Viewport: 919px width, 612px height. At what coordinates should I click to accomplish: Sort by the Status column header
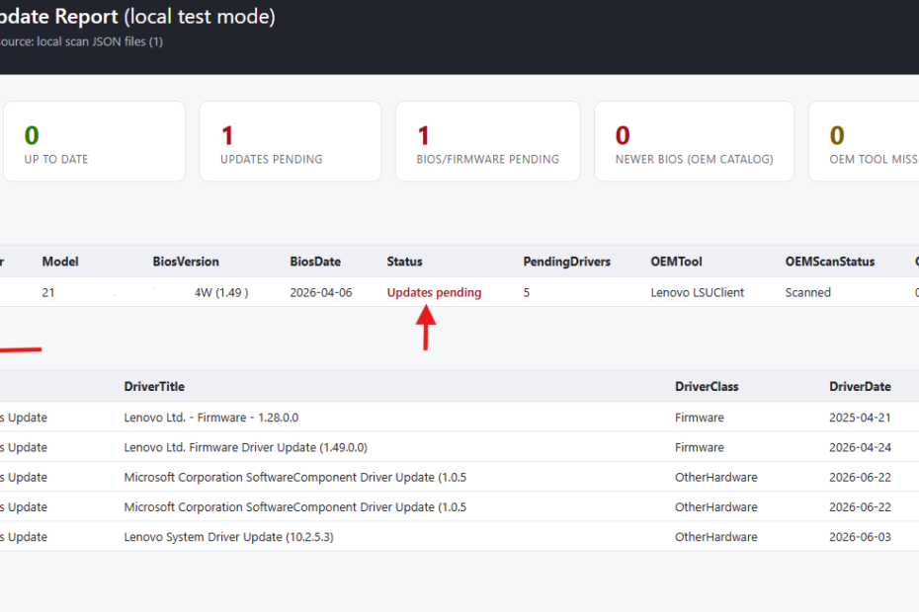(x=404, y=262)
